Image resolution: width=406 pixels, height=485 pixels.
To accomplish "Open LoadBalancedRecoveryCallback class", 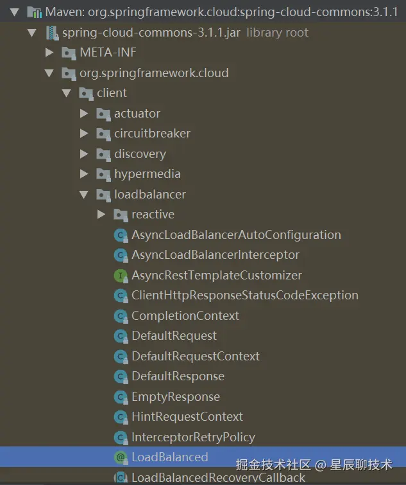I will pyautogui.click(x=218, y=478).
